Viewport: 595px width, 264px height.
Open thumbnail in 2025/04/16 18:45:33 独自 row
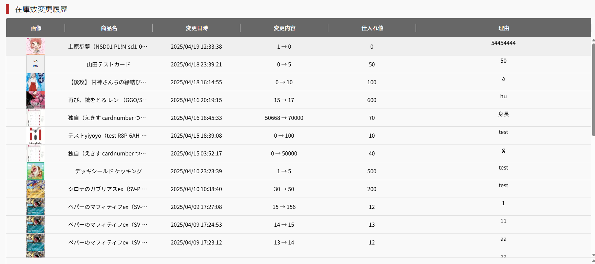tap(35, 117)
